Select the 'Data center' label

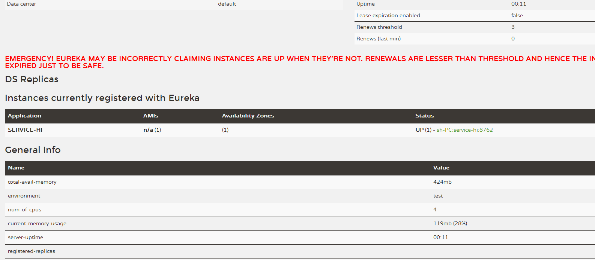[x=21, y=4]
